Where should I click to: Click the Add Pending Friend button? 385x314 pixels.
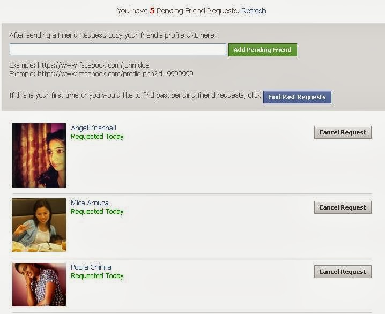tap(263, 50)
